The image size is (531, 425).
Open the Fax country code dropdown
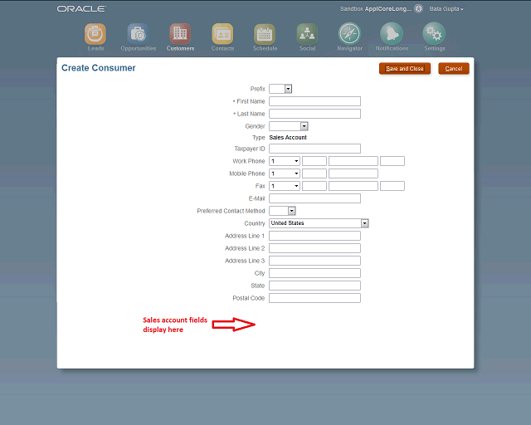(x=285, y=186)
